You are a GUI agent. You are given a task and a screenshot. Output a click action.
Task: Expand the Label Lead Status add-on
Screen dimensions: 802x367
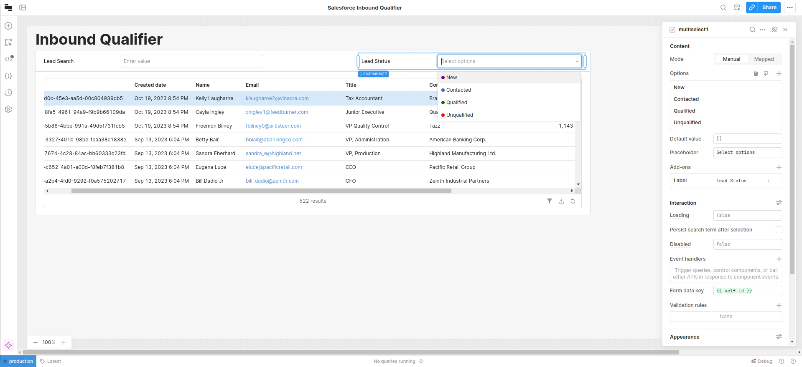tap(726, 181)
